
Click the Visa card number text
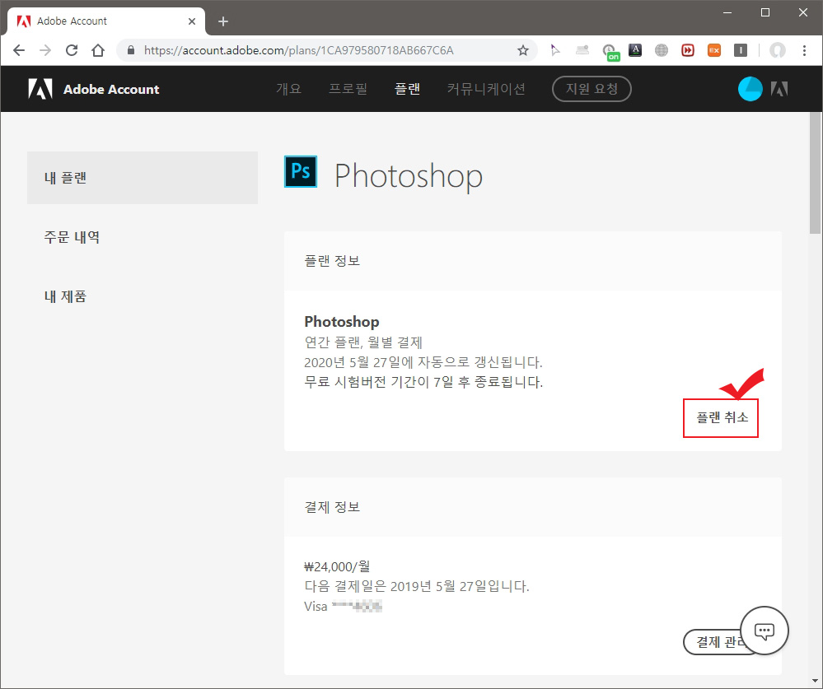click(344, 606)
